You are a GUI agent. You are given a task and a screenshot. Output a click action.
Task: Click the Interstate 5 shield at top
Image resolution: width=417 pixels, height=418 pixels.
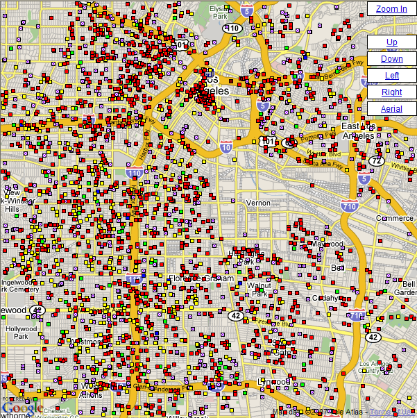point(247,11)
